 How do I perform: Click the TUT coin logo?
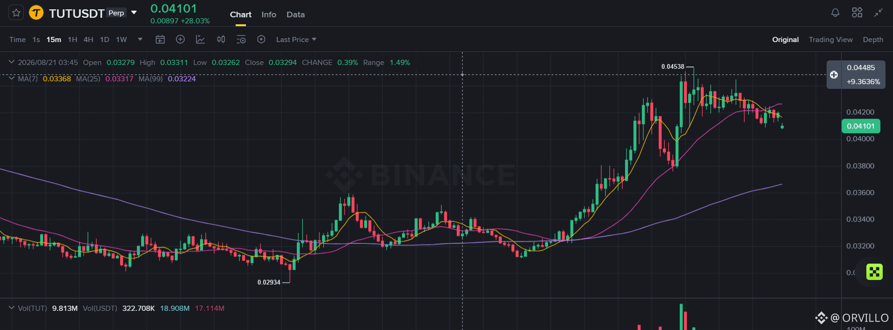click(36, 13)
